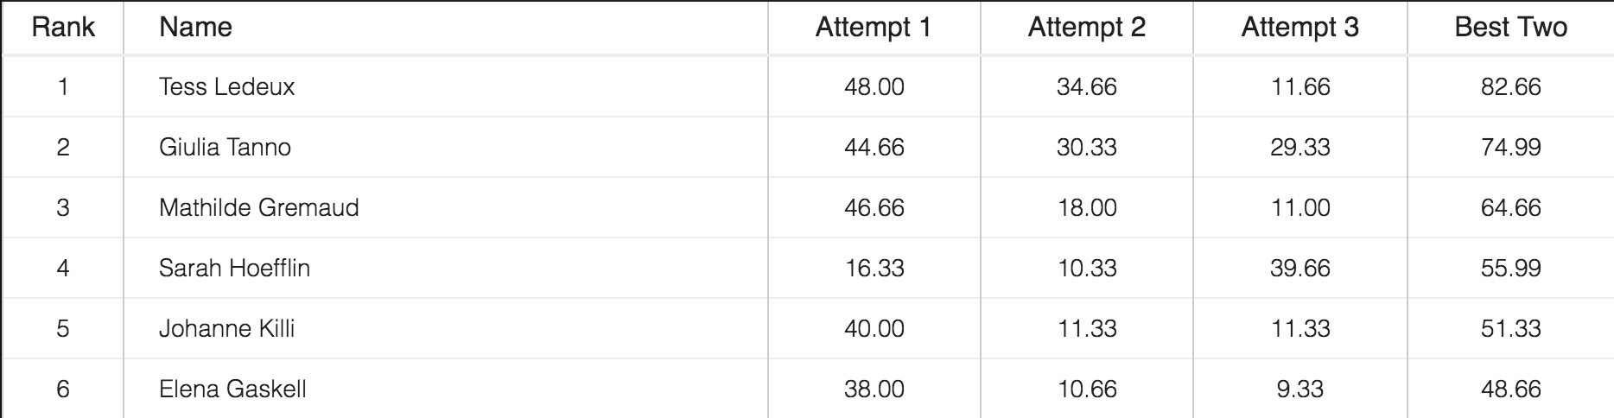Select the Elena Gaskell name cell

pos(232,389)
